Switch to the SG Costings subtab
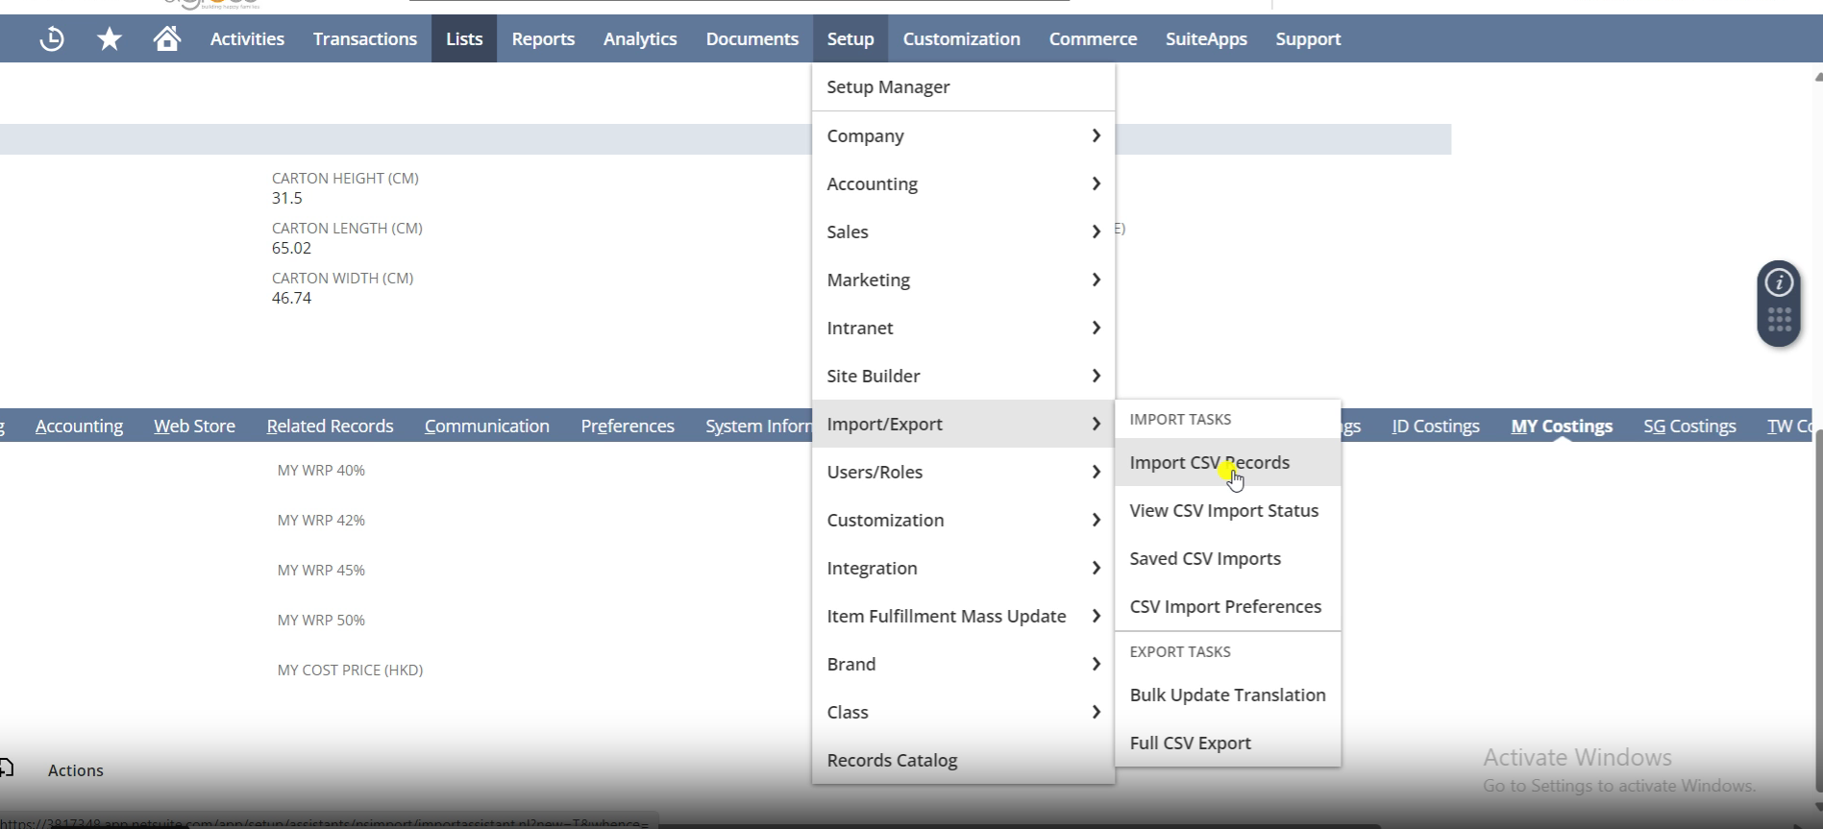Viewport: 1823px width, 829px height. (x=1689, y=426)
